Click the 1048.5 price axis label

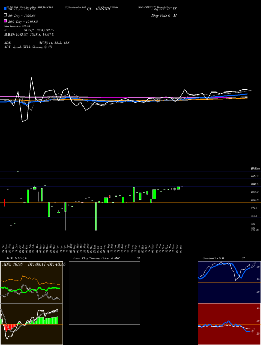point(254,184)
